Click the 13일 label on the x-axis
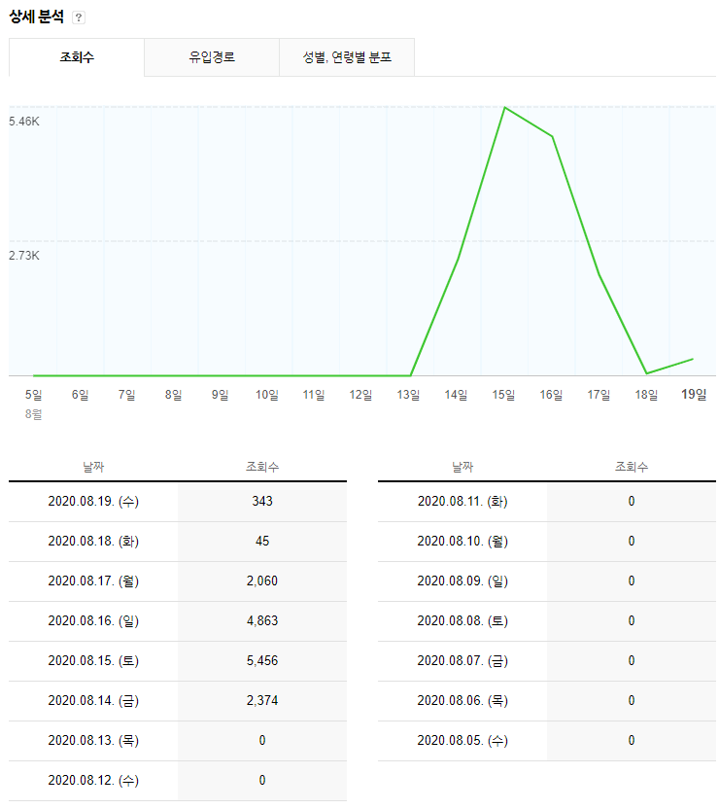 coord(408,395)
